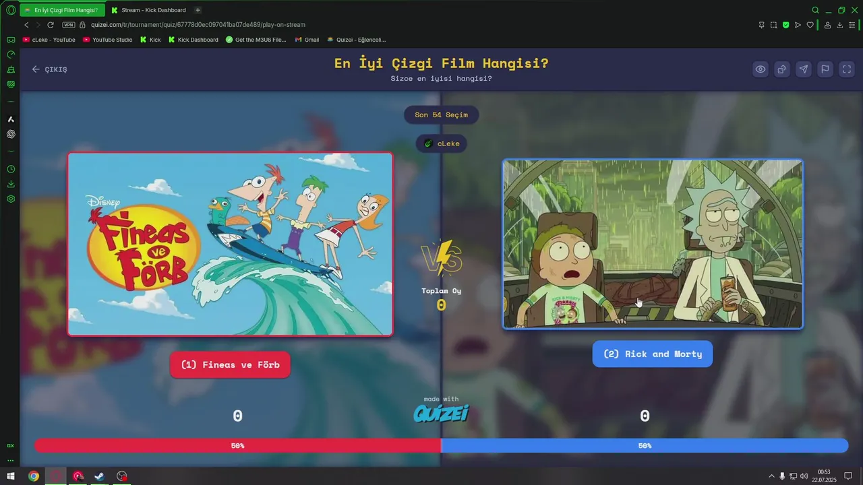Open the cLeke - YouTube bookmark
The width and height of the screenshot is (863, 485).
(49, 40)
